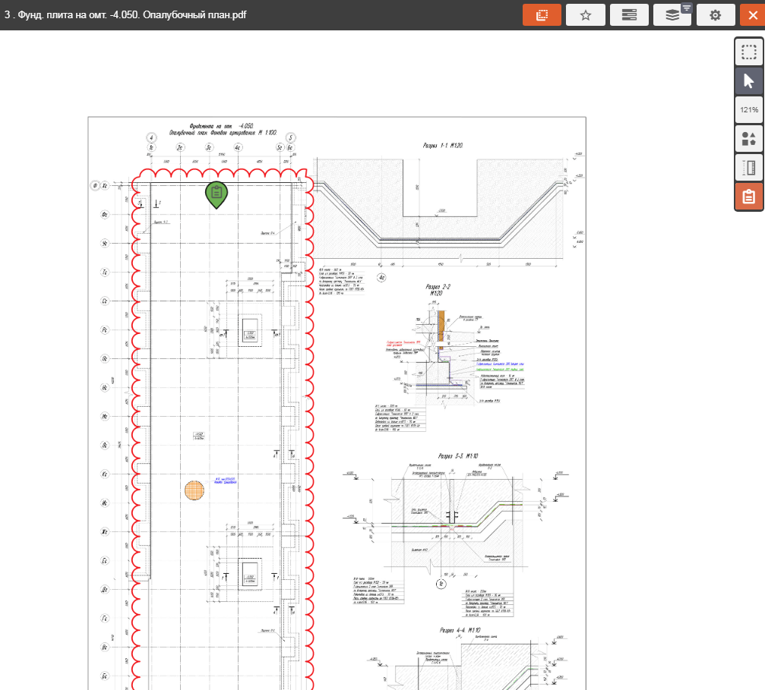Close the PDF viewer with orange X

click(x=748, y=15)
